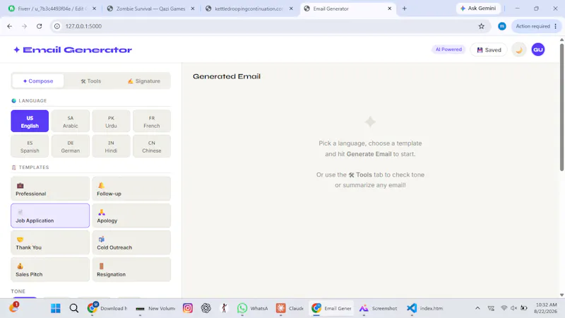
Task: Choose the Sales Pitch template
Action: pyautogui.click(x=50, y=269)
